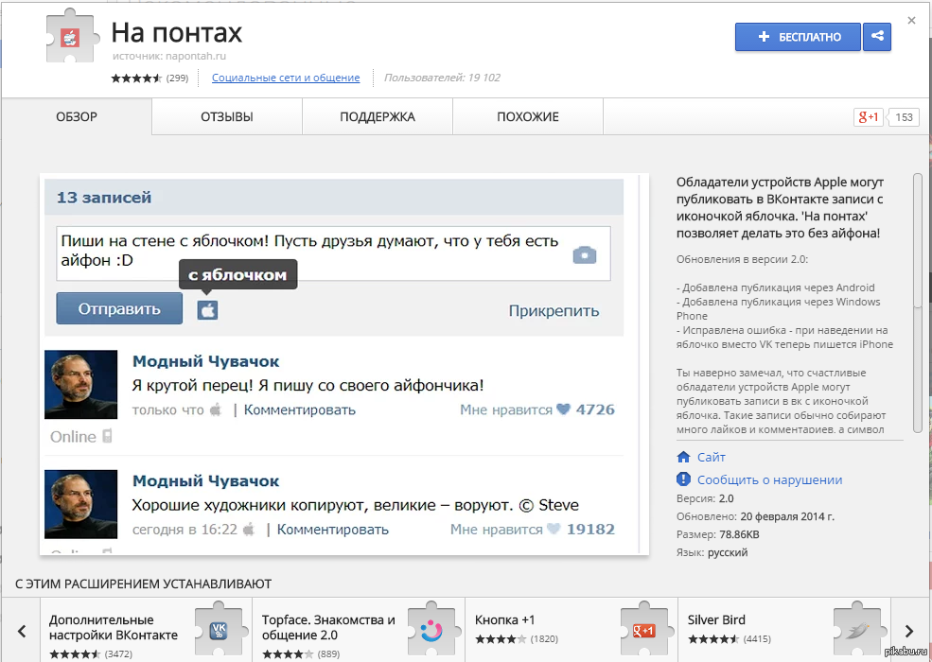932x662 pixels.
Task: Install the extension with БЕСПЛАТНО button
Action: (x=798, y=37)
